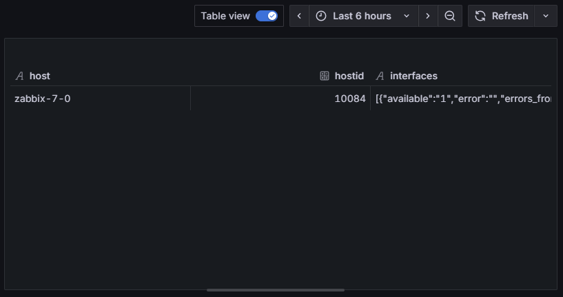The image size is (563, 297).
Task: Click the string type icon beside interfaces
Action: [x=380, y=76]
